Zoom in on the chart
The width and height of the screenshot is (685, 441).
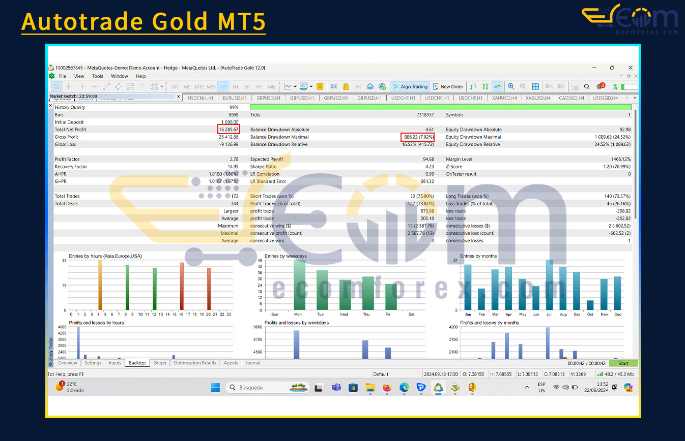[x=511, y=86]
